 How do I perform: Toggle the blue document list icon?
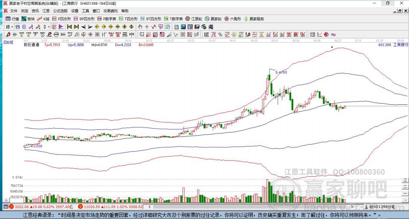coord(24,27)
